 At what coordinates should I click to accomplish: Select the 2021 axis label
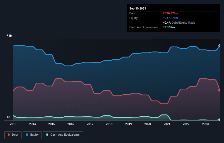167,124
